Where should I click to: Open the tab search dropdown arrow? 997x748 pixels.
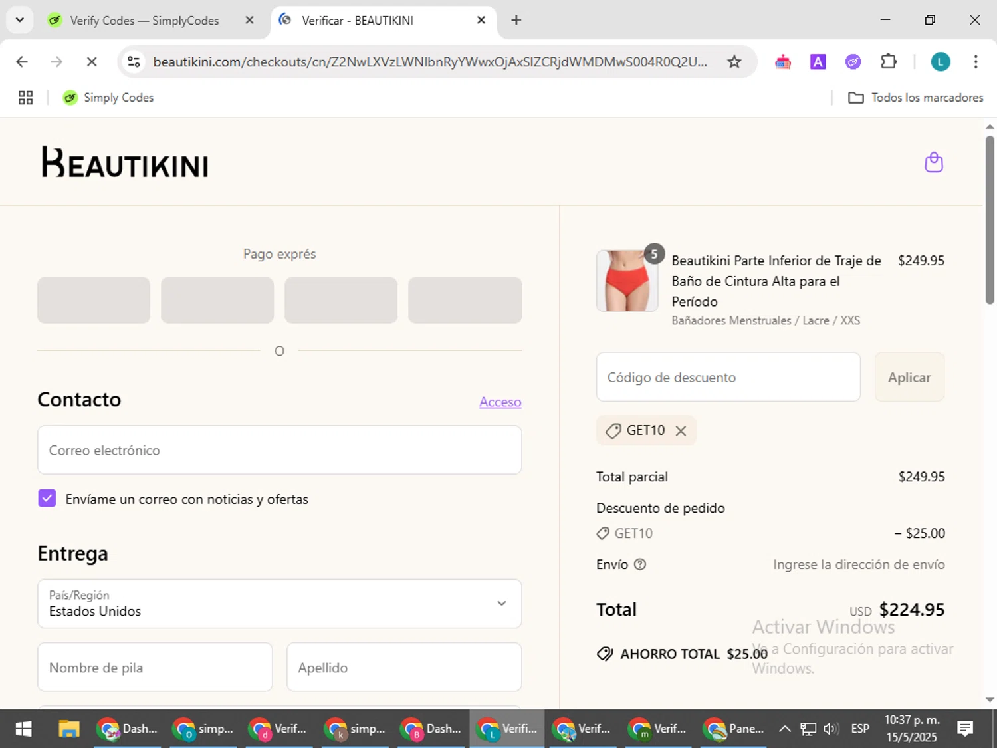click(x=19, y=20)
